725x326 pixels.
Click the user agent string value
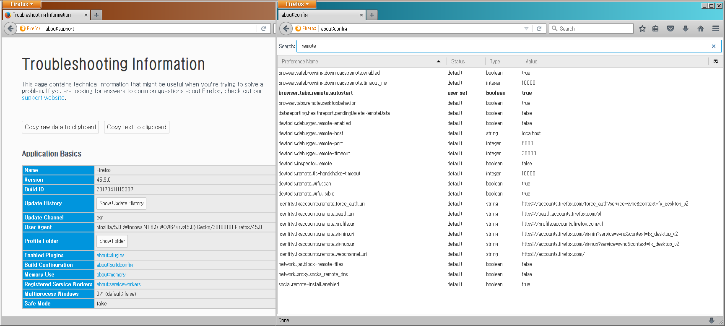point(179,227)
